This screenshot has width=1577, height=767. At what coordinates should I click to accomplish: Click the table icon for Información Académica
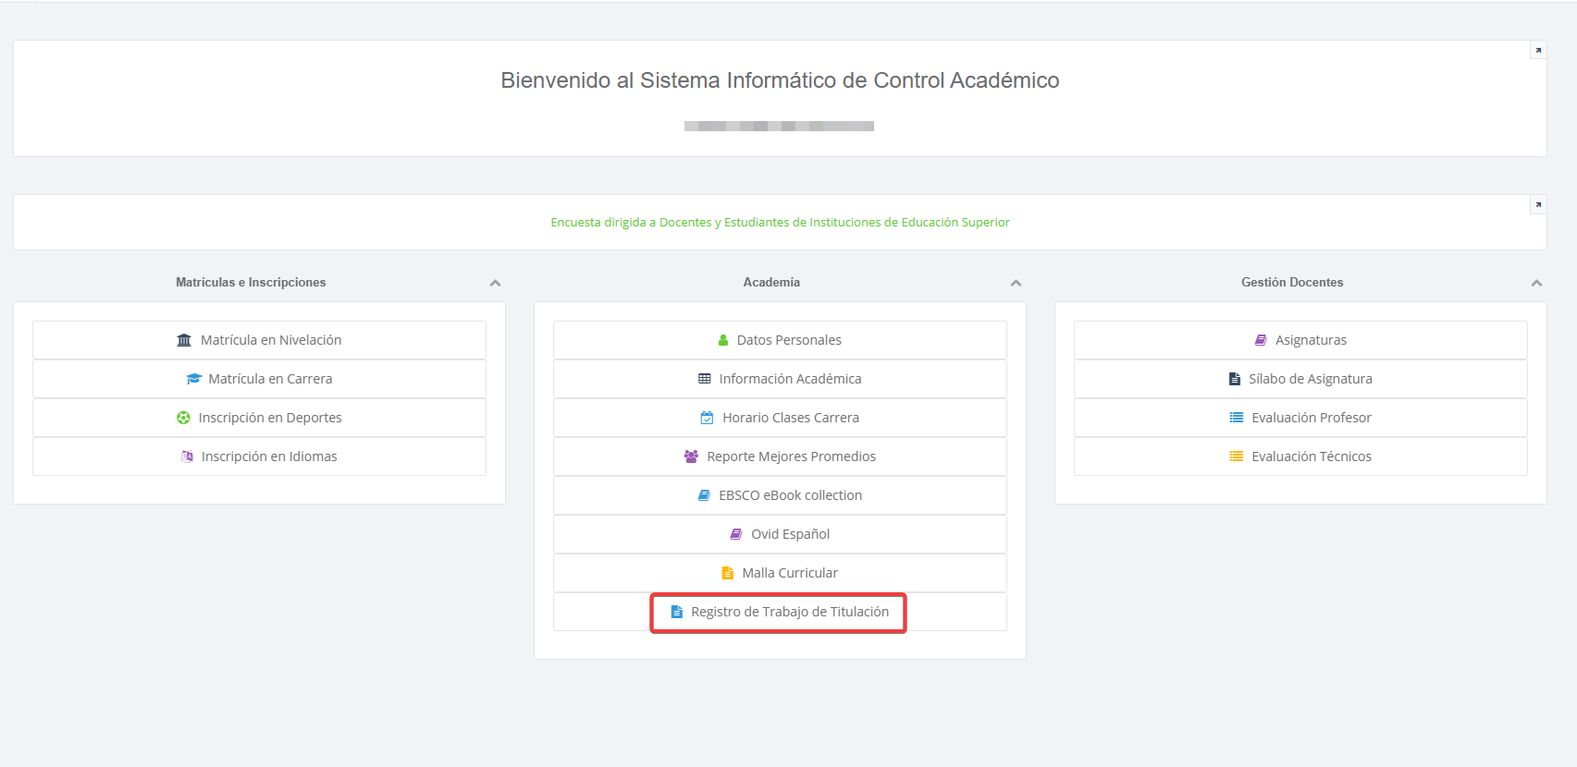coord(705,379)
